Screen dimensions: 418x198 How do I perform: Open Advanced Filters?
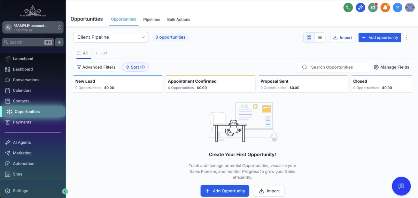click(x=96, y=67)
